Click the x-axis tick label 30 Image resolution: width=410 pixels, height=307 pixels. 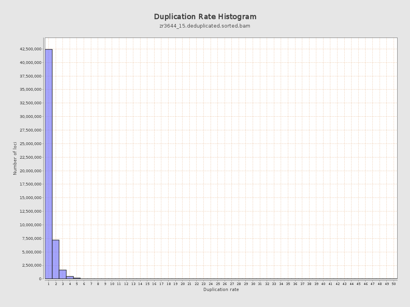point(253,284)
